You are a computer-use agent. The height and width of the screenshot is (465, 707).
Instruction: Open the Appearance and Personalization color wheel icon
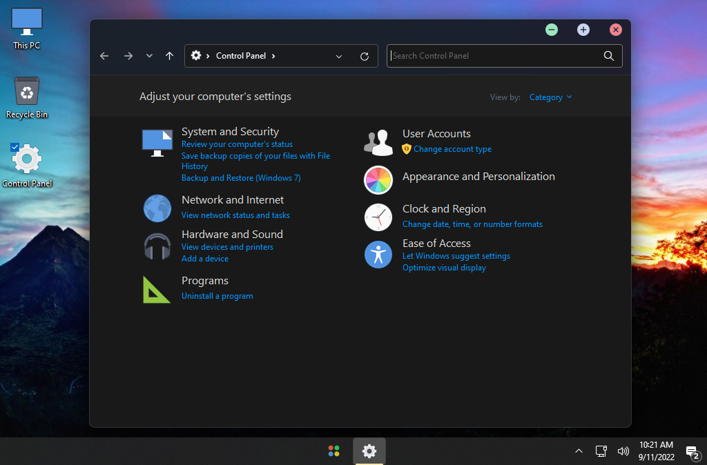(x=378, y=180)
